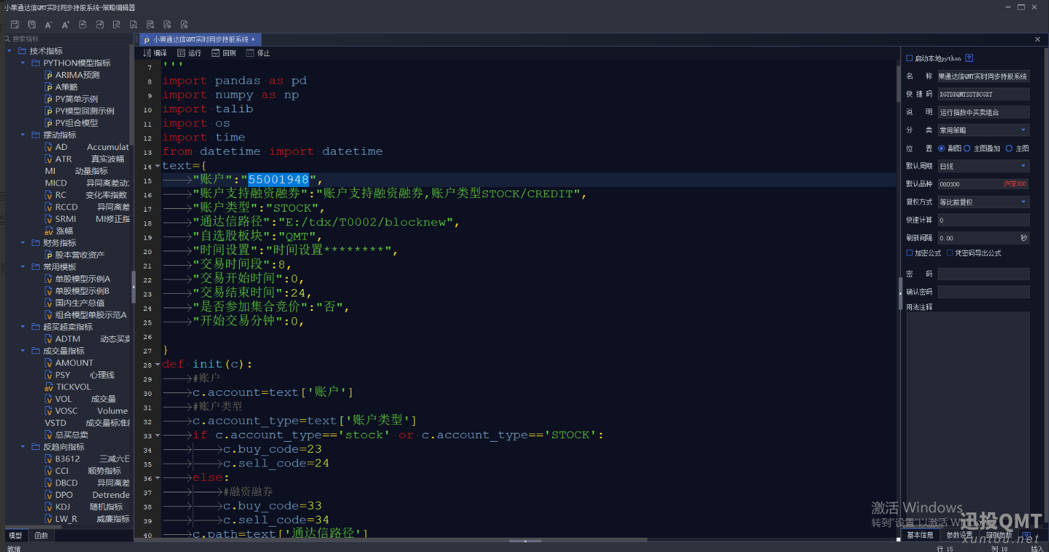Run the strategy with 运行 button
Screen dimensions: 1049x552
(189, 53)
